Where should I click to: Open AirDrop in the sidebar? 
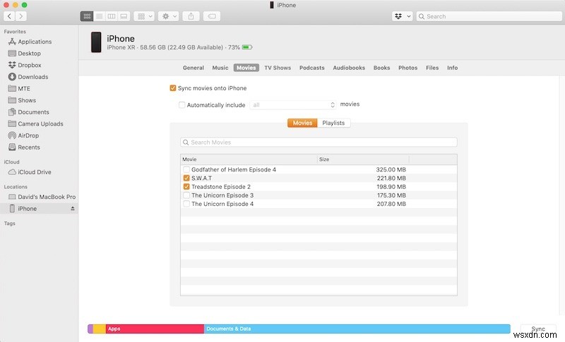[28, 135]
